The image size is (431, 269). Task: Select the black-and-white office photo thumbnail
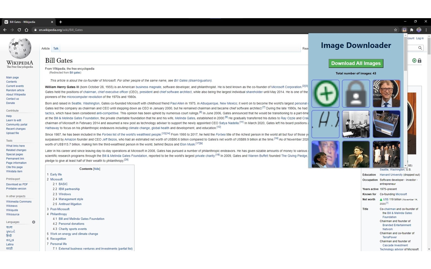click(356, 124)
